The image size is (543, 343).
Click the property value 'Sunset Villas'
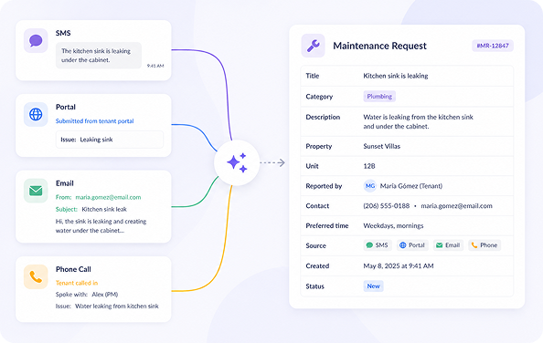pos(381,147)
